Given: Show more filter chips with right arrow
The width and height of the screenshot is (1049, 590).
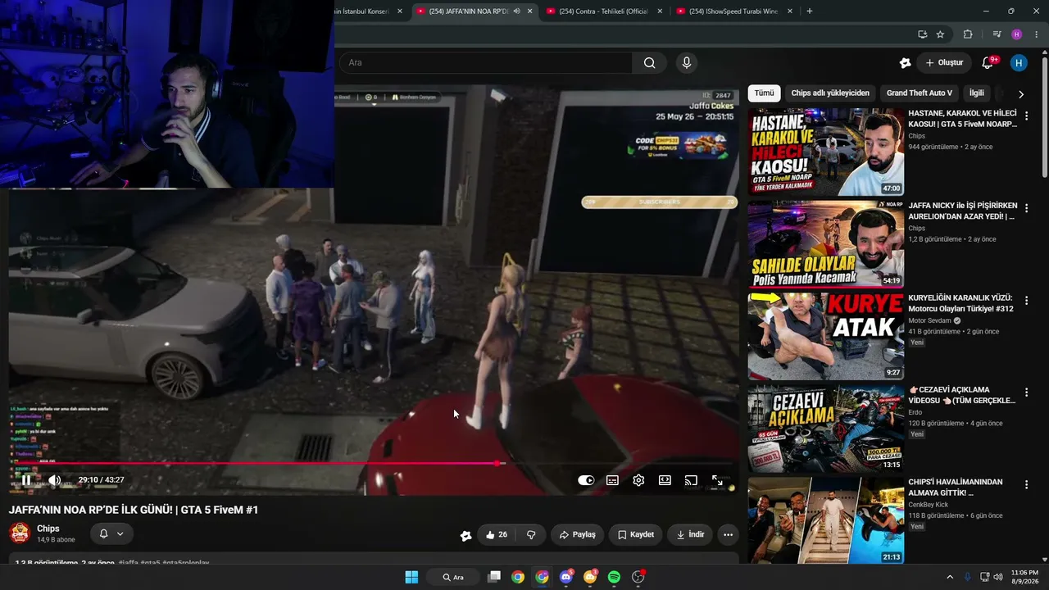Looking at the screenshot, I should click(1021, 94).
